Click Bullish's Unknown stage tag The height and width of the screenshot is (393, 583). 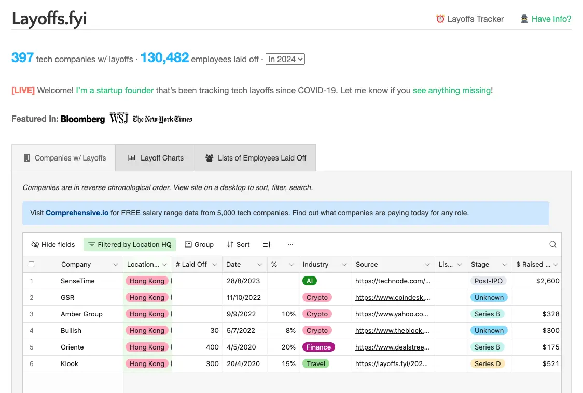point(489,330)
